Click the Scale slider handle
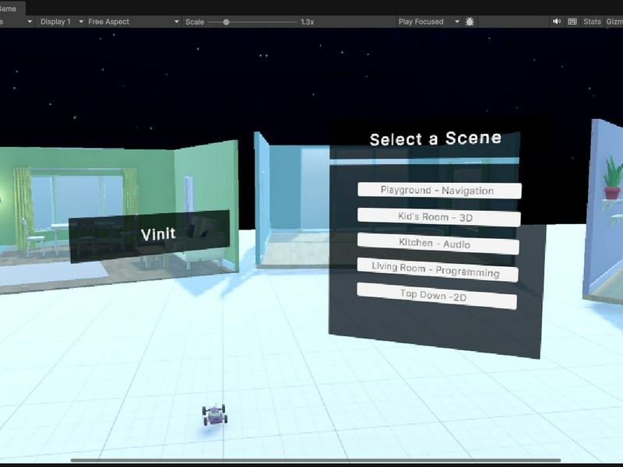 click(227, 22)
